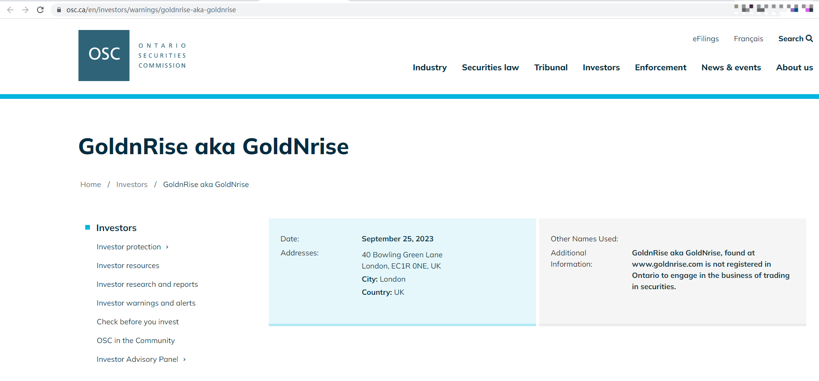Click the Addresses label
The image size is (819, 381).
point(300,253)
